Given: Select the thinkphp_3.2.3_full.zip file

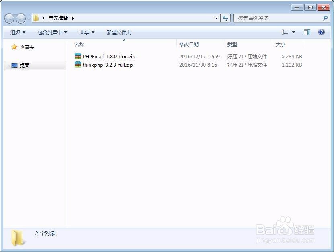Looking at the screenshot, I should click(x=107, y=65).
